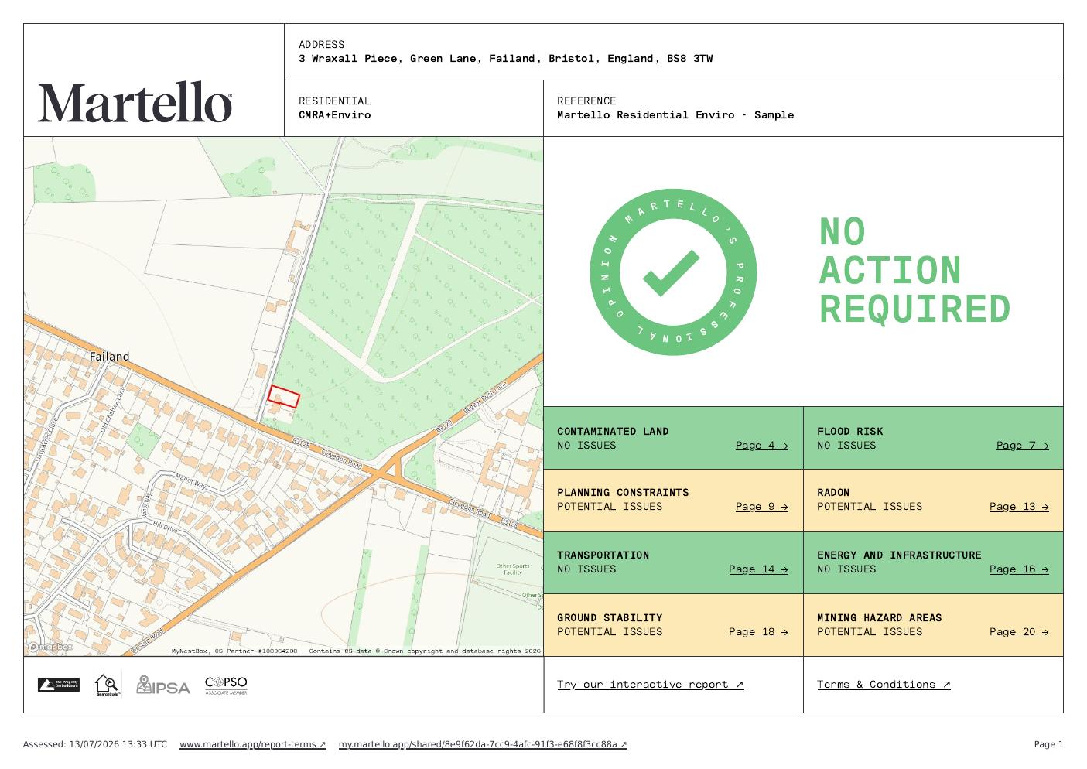The height and width of the screenshot is (769, 1087).
Task: Click the 'Page 1' footer text
Action: (x=1048, y=744)
